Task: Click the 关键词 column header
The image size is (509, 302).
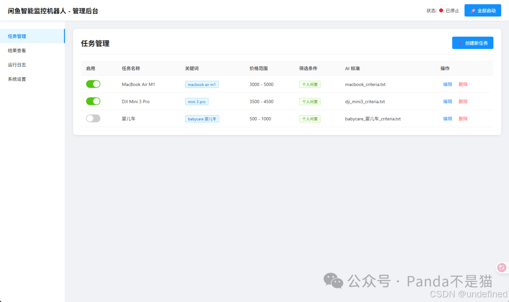Action: pos(191,68)
